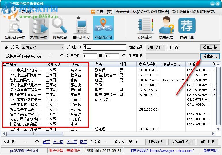
Task: Click the 过滤数据 button
Action: [156, 142]
